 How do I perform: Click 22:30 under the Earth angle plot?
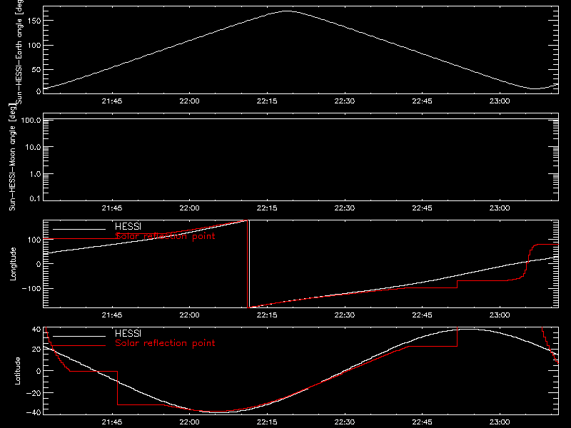[345, 101]
